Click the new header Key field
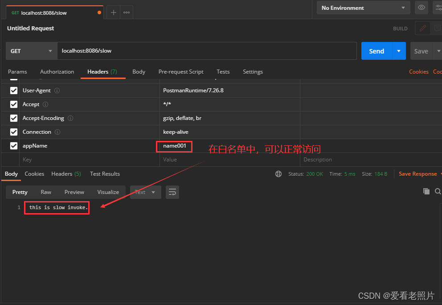Image resolution: width=442 pixels, height=305 pixels. (90, 160)
